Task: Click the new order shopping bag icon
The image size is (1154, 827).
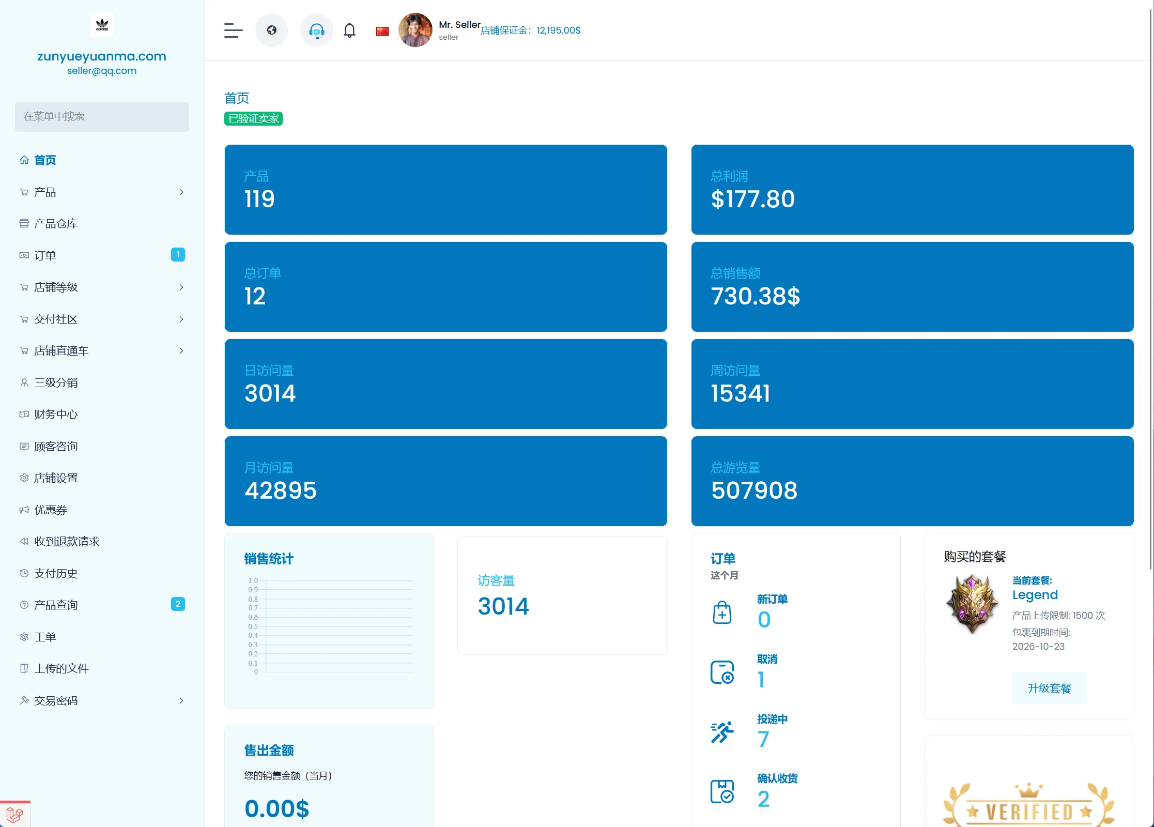Action: click(721, 613)
